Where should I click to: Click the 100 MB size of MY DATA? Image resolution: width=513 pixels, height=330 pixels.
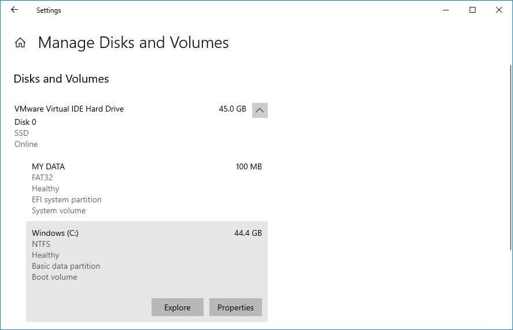click(249, 166)
